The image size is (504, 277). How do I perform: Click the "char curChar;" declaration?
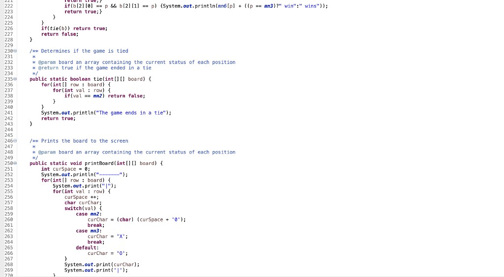click(83, 203)
